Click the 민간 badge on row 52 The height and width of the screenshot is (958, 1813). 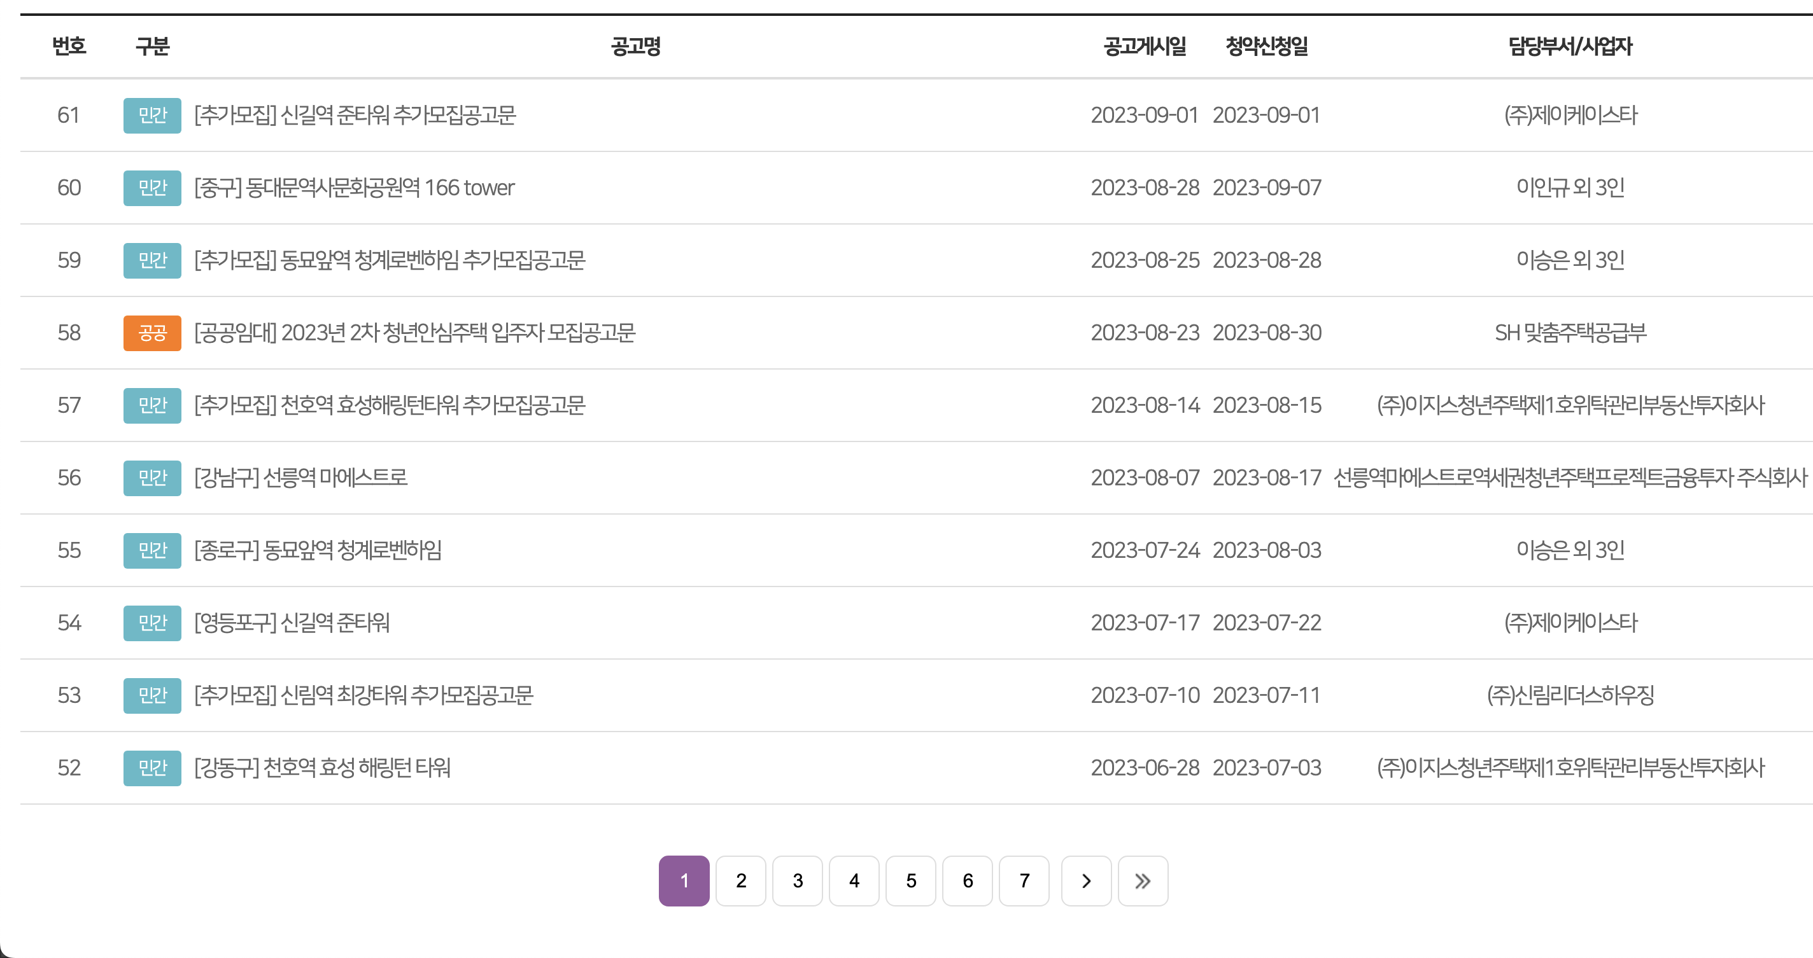pos(152,767)
